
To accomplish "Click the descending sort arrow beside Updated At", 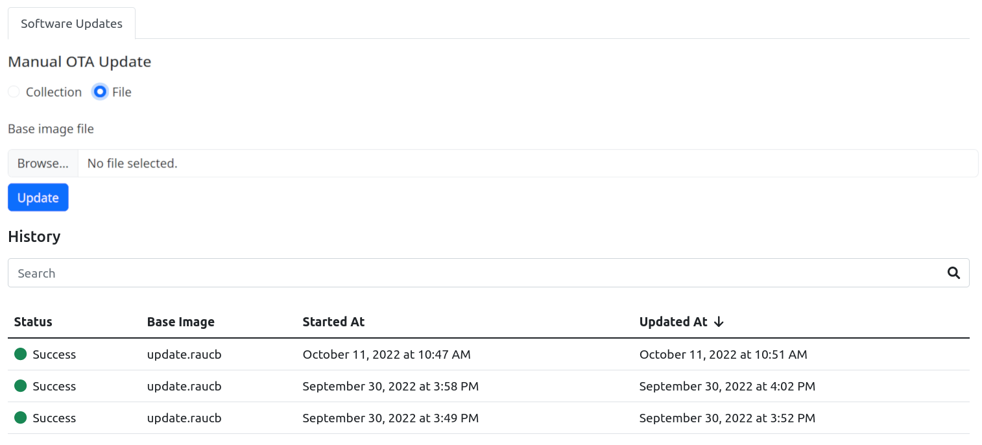I will tap(718, 321).
